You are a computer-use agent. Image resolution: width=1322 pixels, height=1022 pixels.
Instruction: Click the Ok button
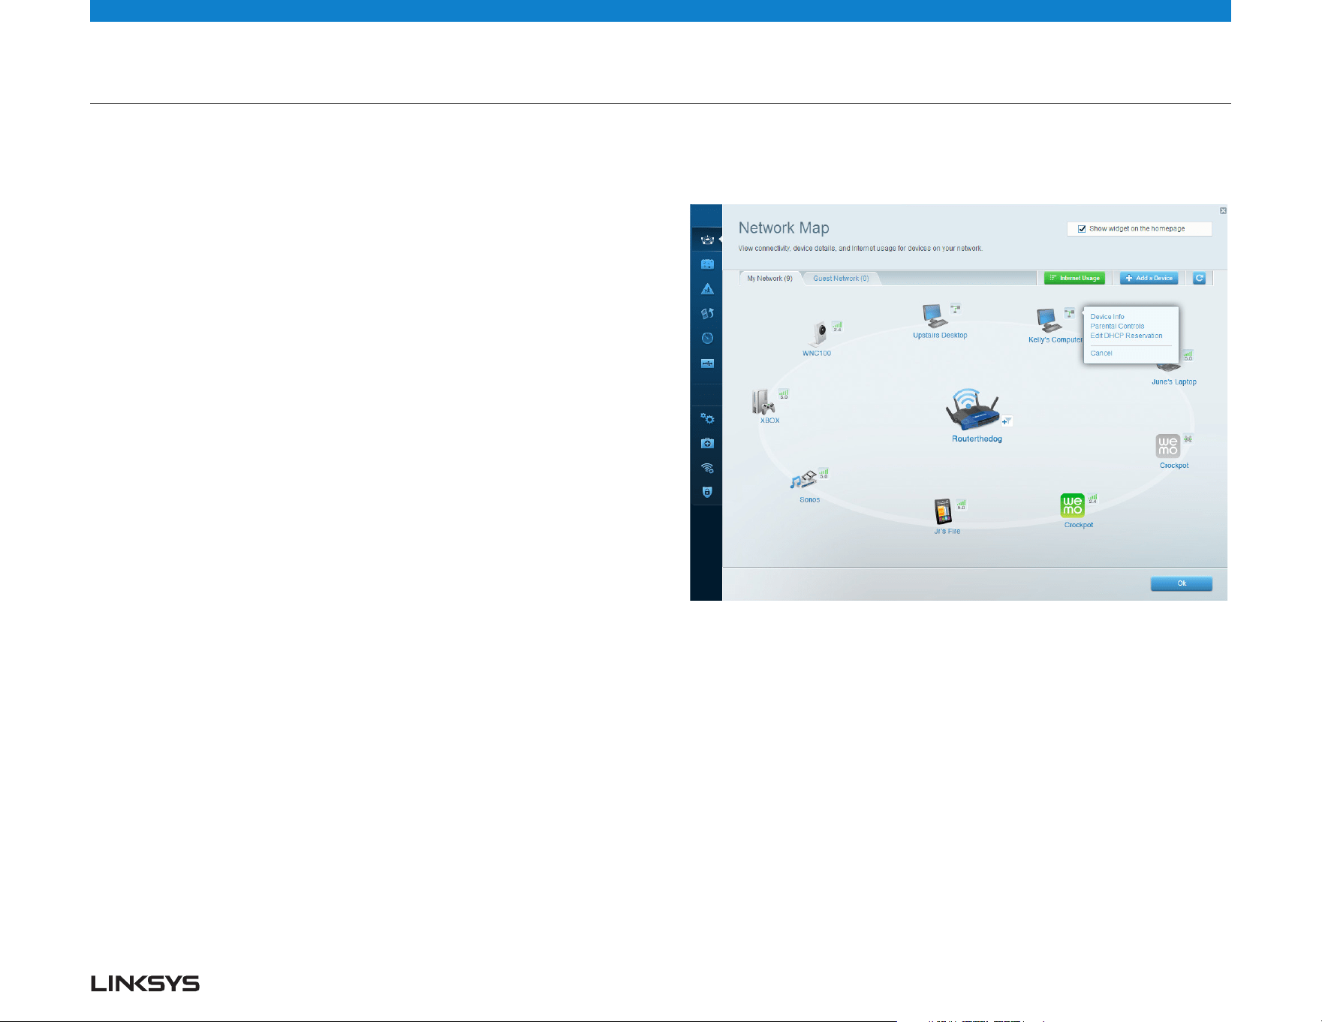tap(1181, 583)
